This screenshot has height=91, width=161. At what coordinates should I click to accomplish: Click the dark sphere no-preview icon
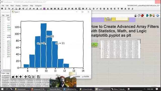click(x=136, y=16)
